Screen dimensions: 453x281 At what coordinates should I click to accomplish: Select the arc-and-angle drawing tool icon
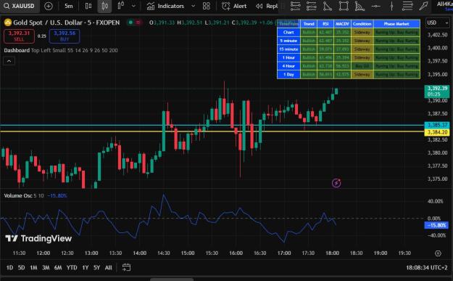[x=360, y=6]
